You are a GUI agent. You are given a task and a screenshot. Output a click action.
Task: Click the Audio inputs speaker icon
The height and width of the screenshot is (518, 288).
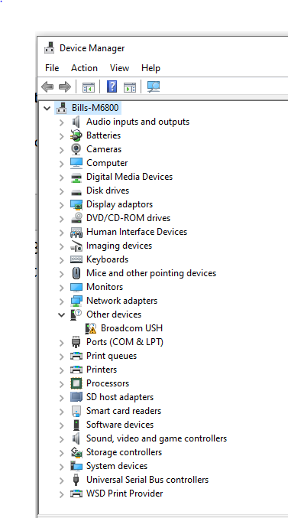coord(76,122)
